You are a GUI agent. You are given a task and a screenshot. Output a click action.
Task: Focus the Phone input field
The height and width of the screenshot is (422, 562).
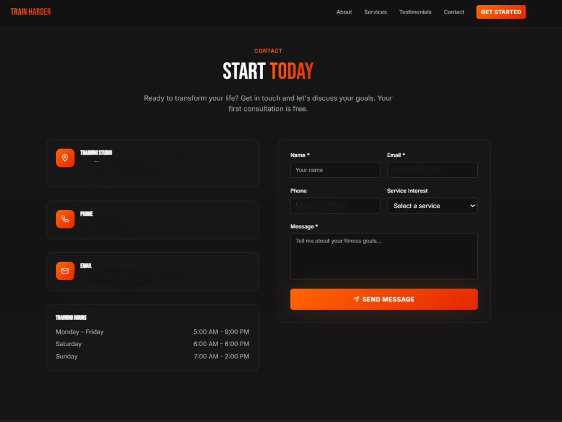coord(335,205)
